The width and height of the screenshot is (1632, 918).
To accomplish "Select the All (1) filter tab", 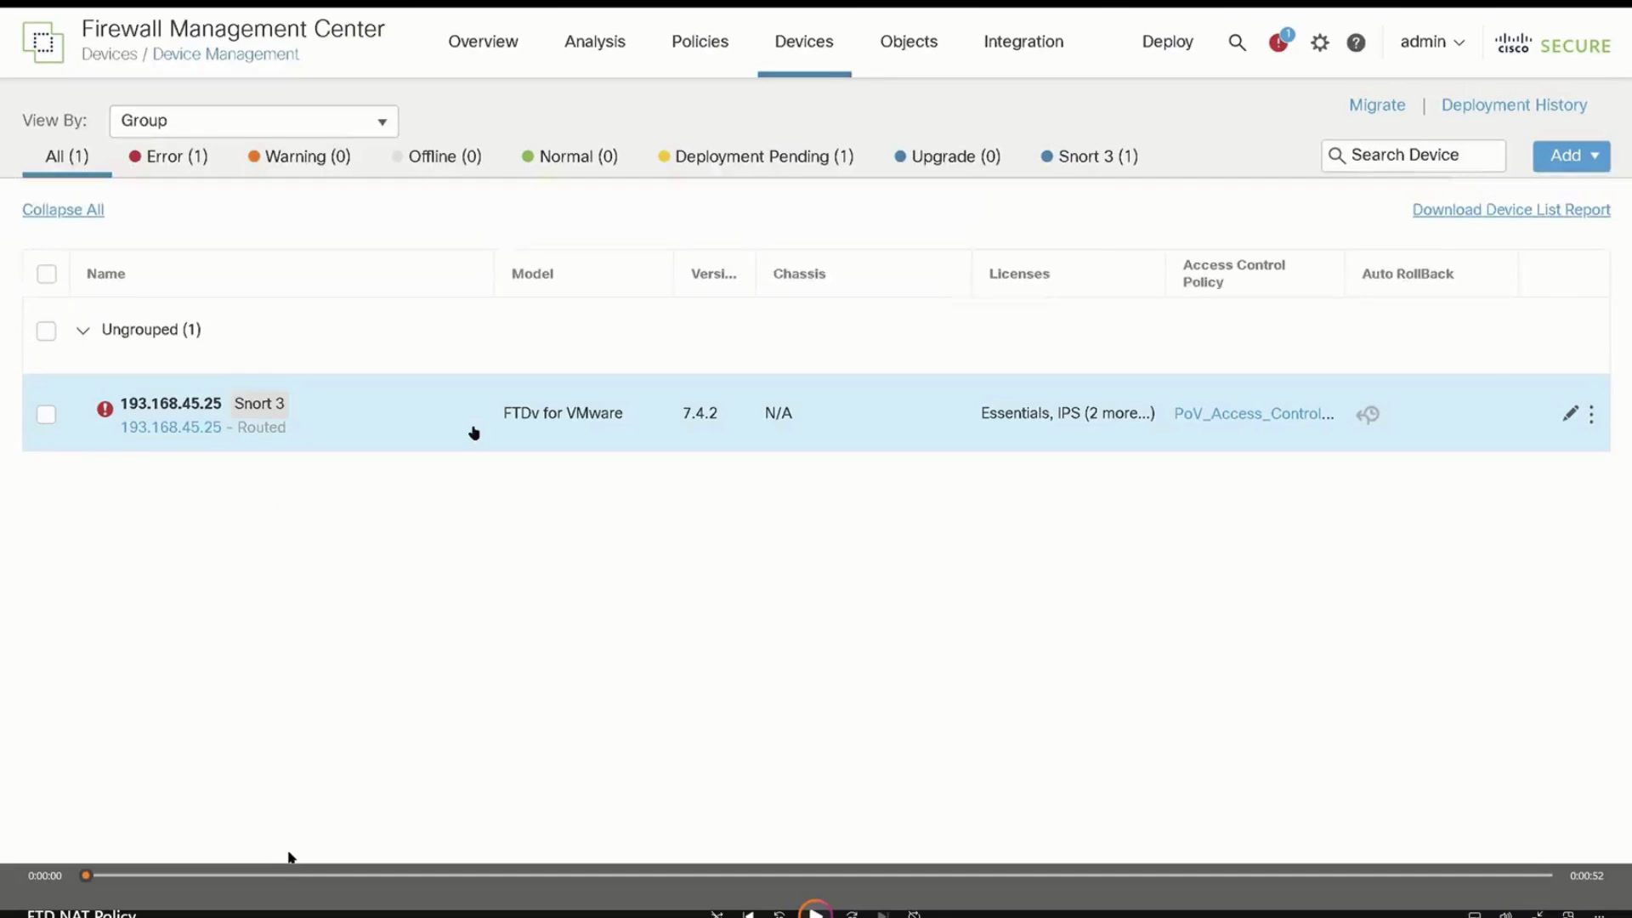I will click(x=67, y=156).
